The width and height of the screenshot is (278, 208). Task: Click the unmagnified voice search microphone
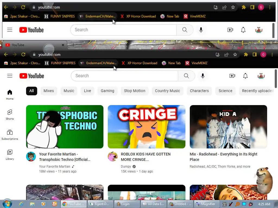click(x=203, y=76)
